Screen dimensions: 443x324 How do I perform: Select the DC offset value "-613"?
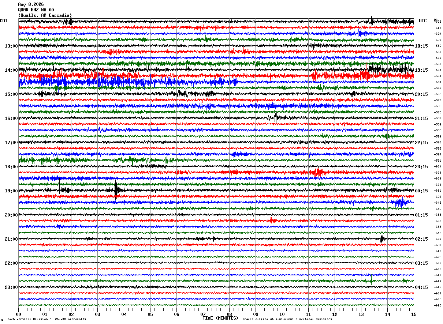[438, 251]
